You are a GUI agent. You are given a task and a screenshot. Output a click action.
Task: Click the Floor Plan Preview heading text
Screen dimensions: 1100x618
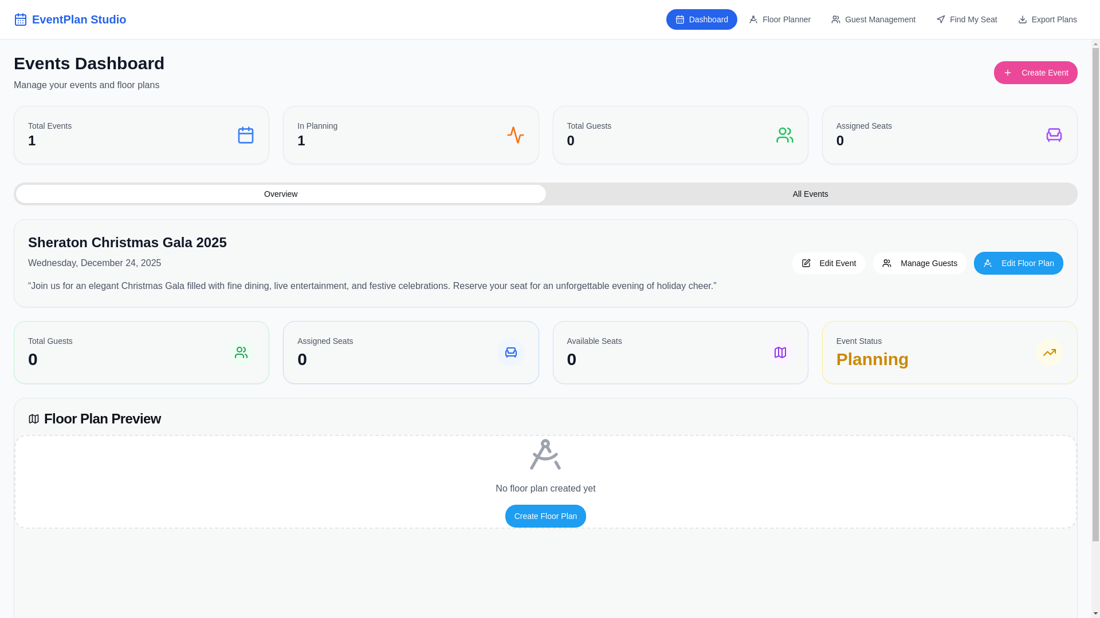click(103, 419)
